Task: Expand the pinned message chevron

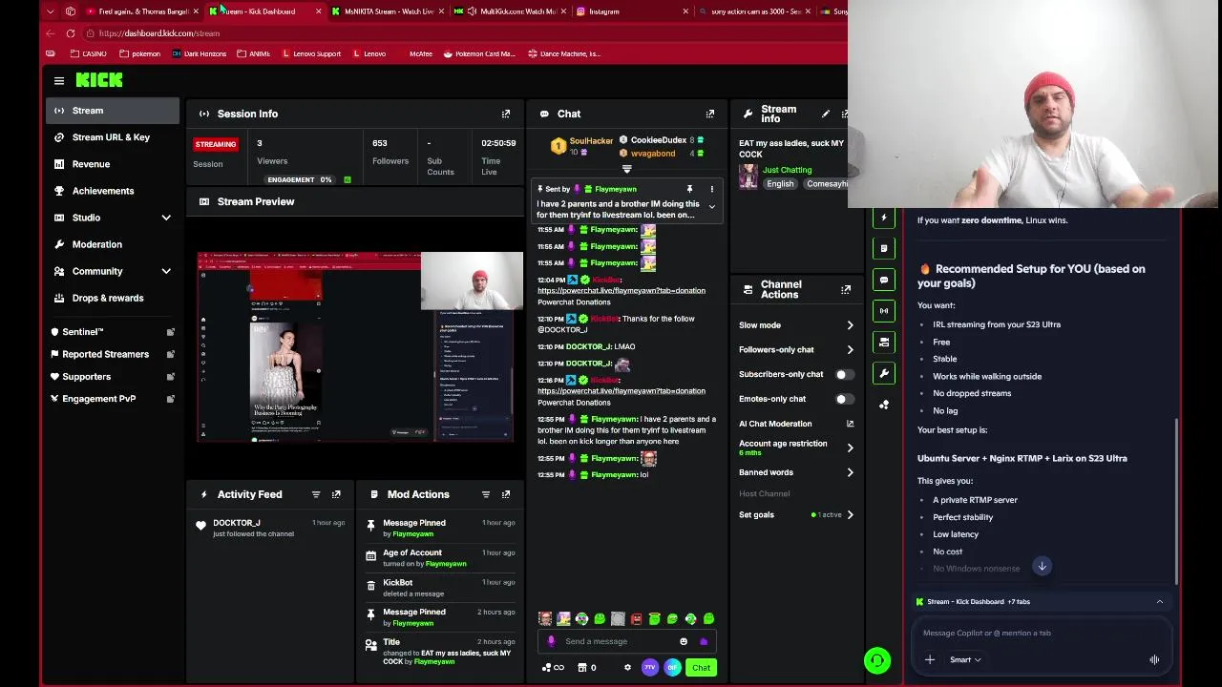Action: 711,207
